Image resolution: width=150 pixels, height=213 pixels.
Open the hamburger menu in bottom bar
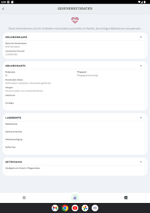24,198
